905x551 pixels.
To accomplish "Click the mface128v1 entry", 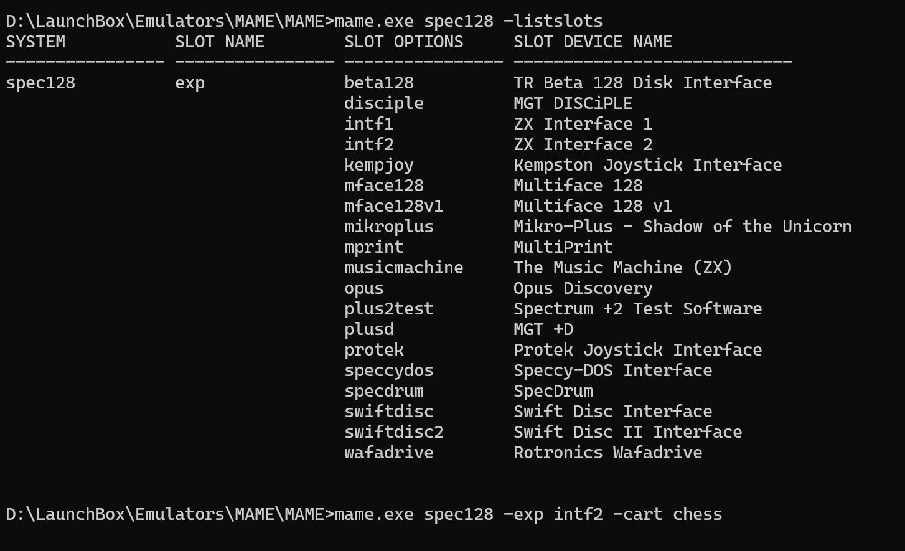I will point(394,206).
